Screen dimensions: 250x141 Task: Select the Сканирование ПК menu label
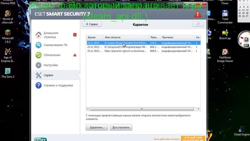click(x=55, y=45)
